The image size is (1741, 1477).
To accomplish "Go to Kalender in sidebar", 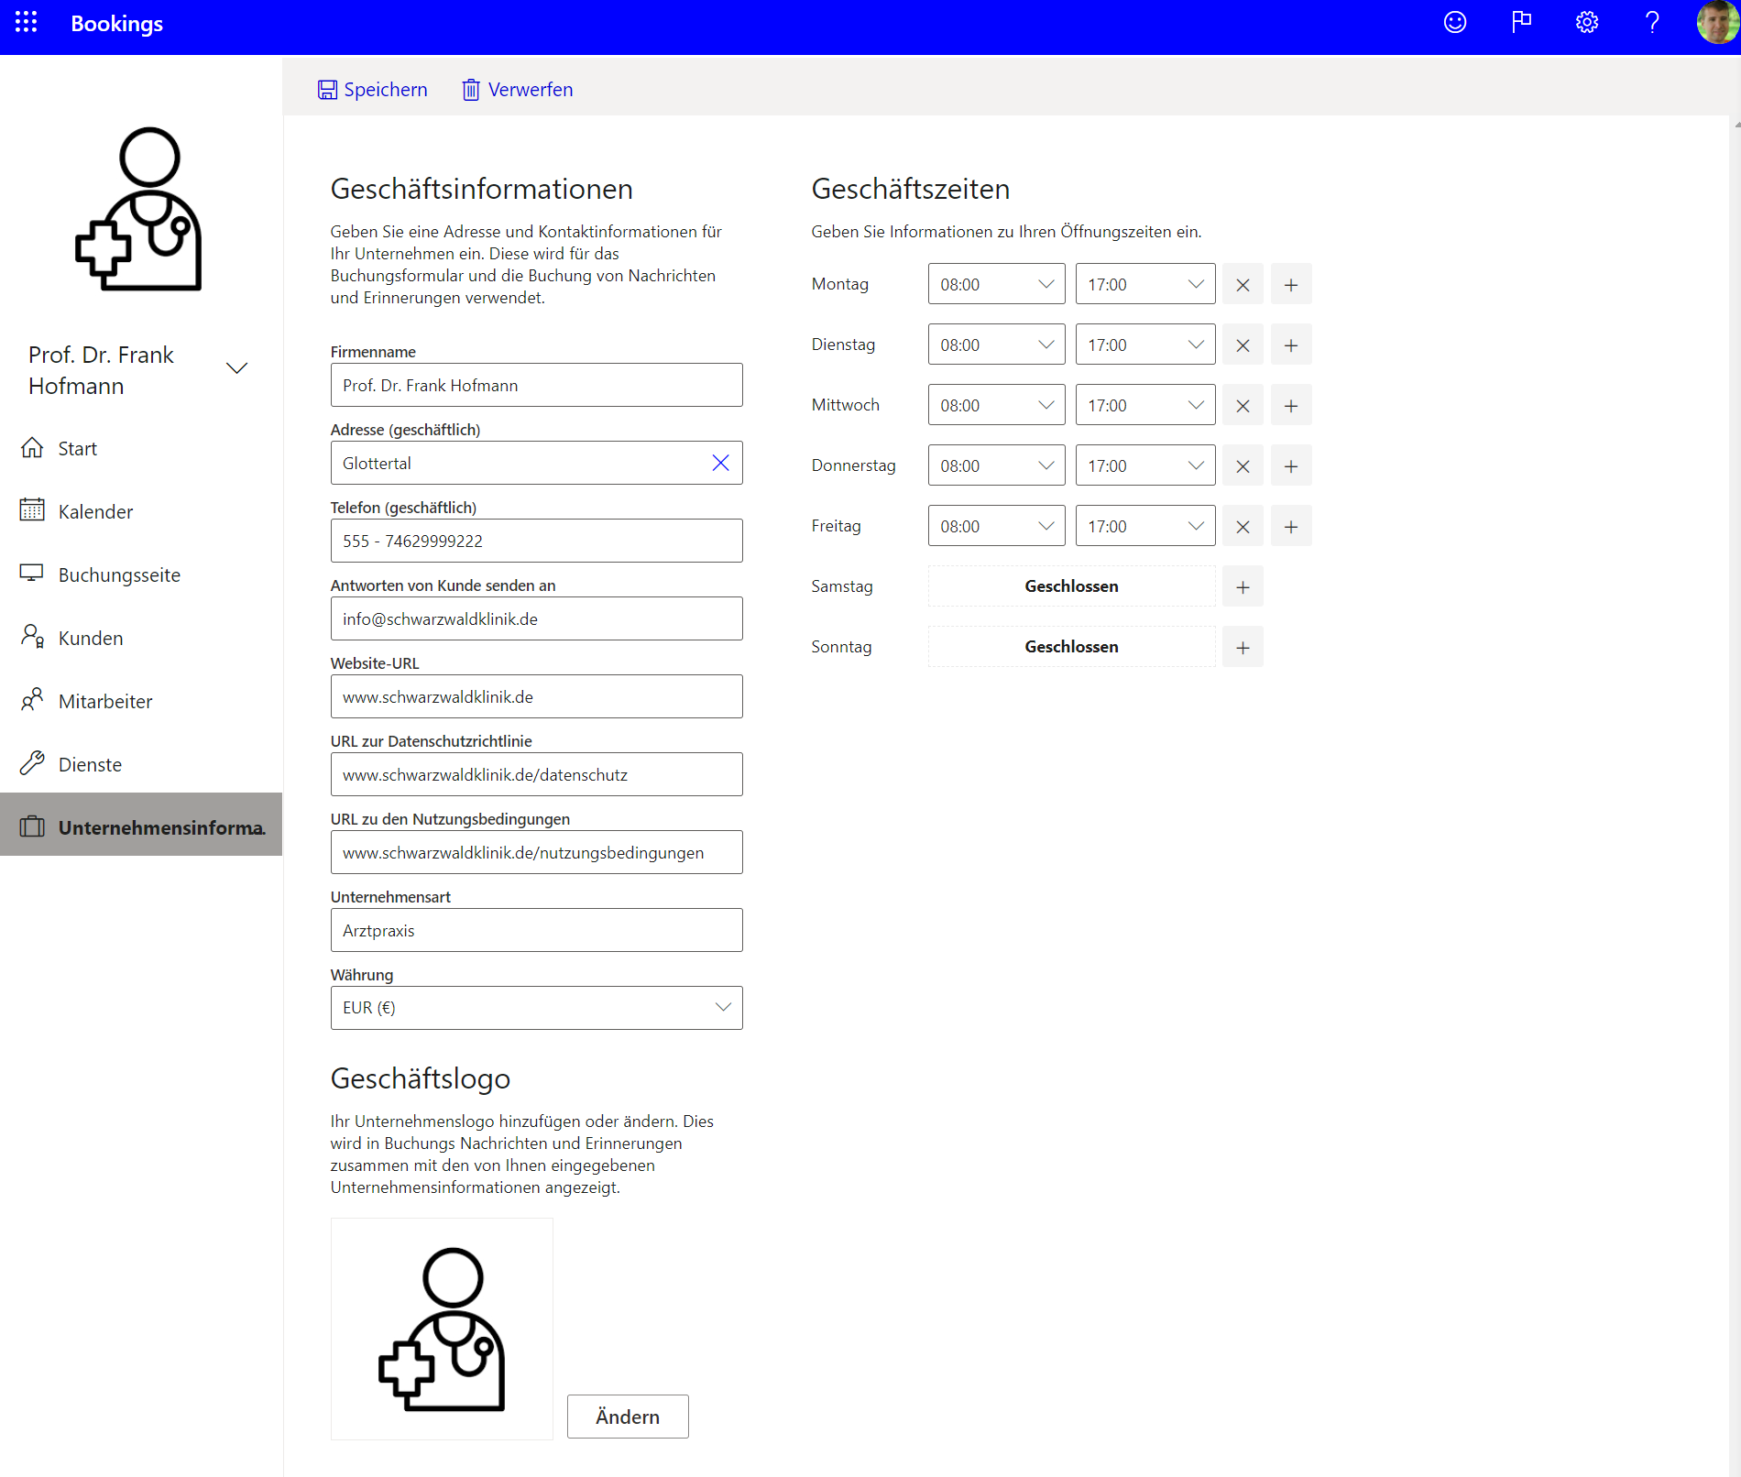I will coord(95,512).
